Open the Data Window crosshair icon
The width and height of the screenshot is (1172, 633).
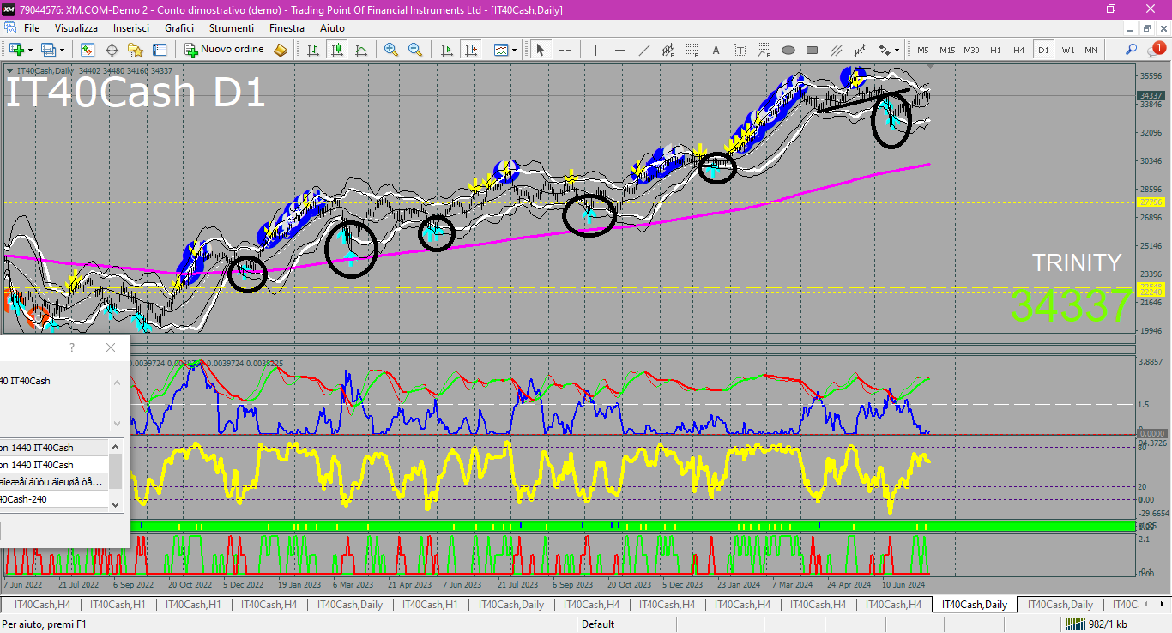[x=112, y=50]
